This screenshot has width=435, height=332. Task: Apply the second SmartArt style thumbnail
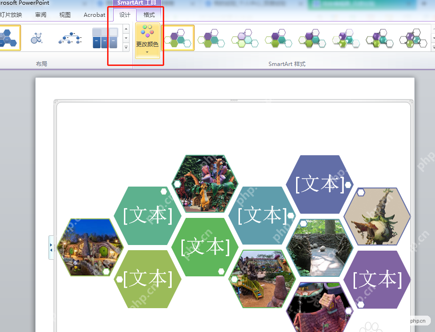click(x=211, y=38)
